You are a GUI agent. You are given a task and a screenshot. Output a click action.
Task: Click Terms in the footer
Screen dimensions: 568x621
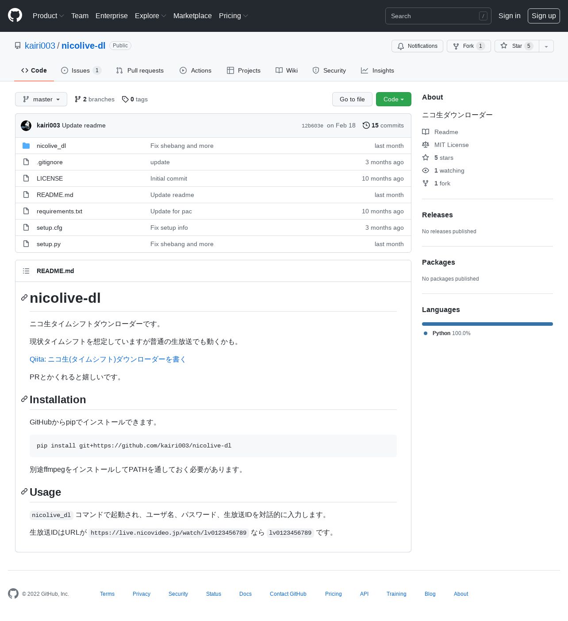107,594
